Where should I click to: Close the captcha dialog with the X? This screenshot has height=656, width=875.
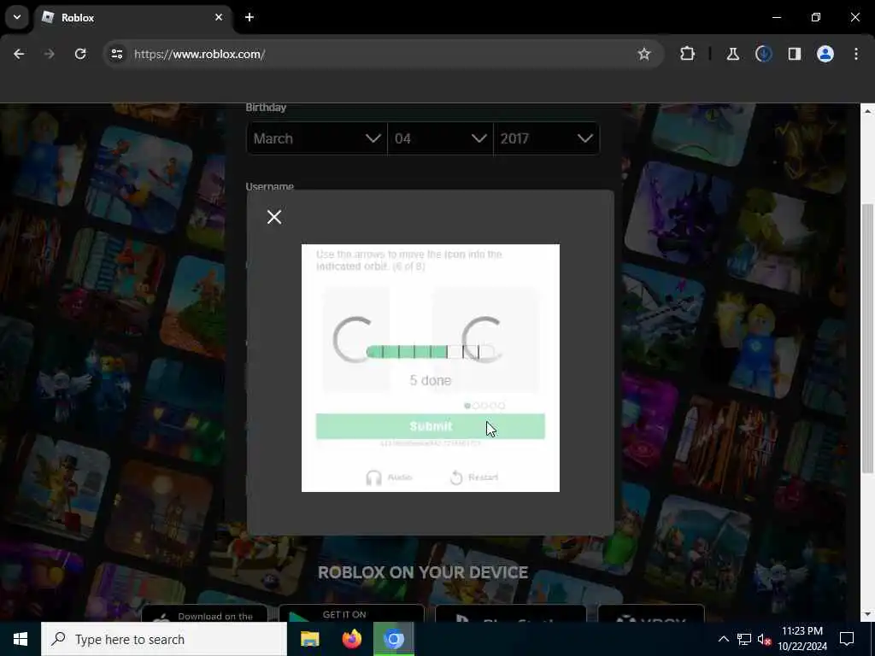(274, 217)
